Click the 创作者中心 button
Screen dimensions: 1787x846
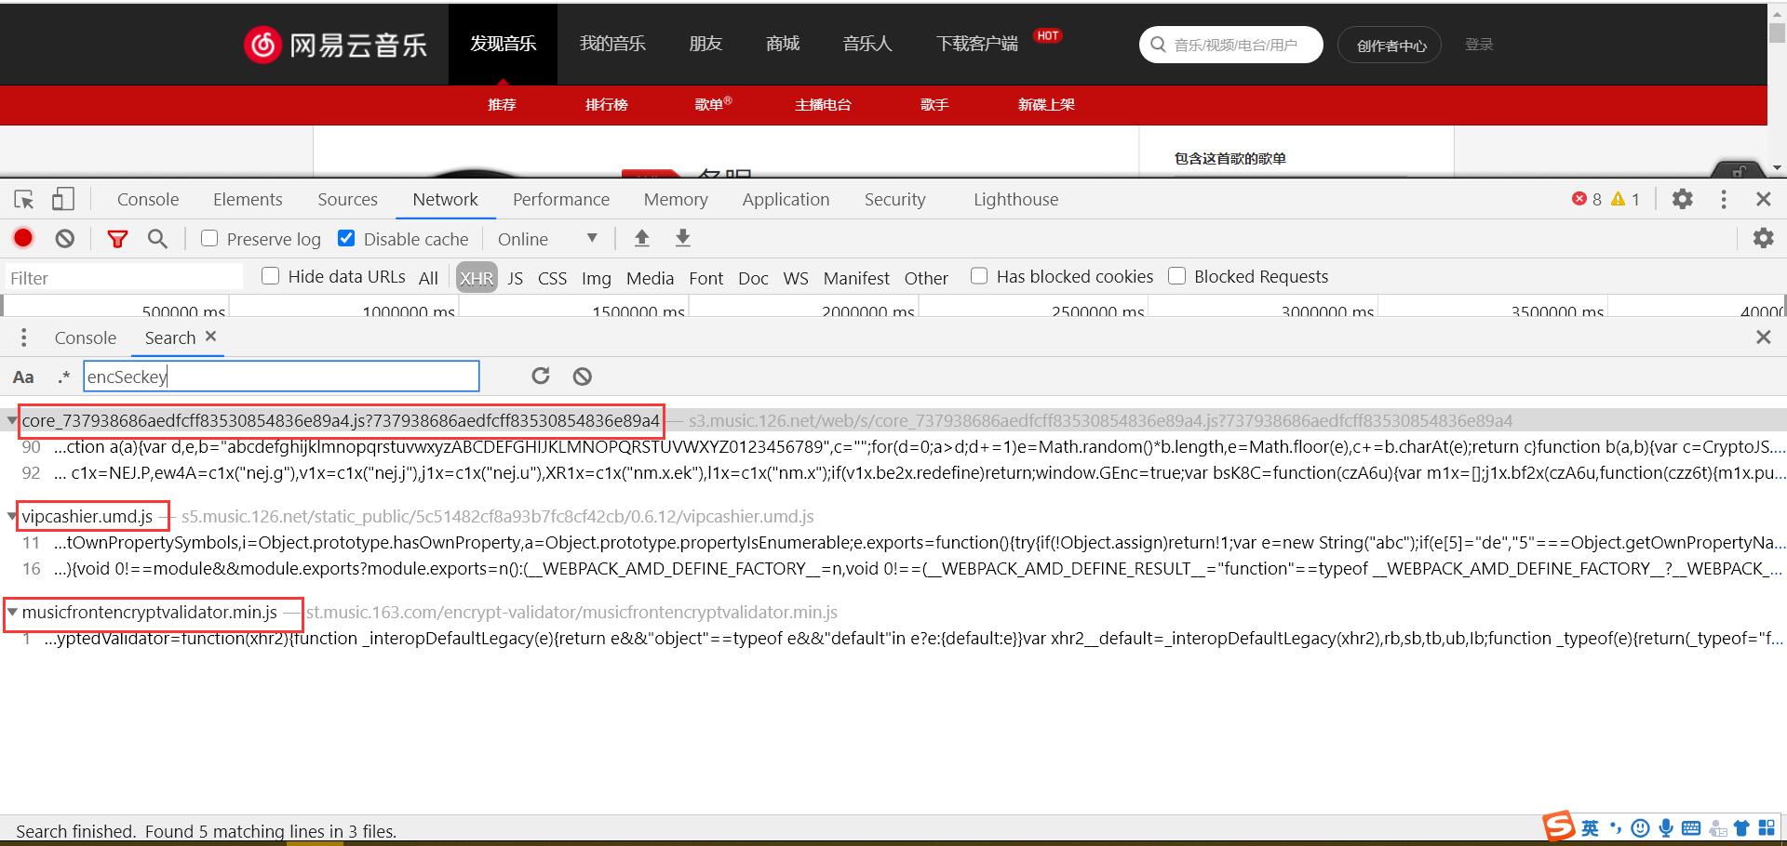[x=1390, y=45]
